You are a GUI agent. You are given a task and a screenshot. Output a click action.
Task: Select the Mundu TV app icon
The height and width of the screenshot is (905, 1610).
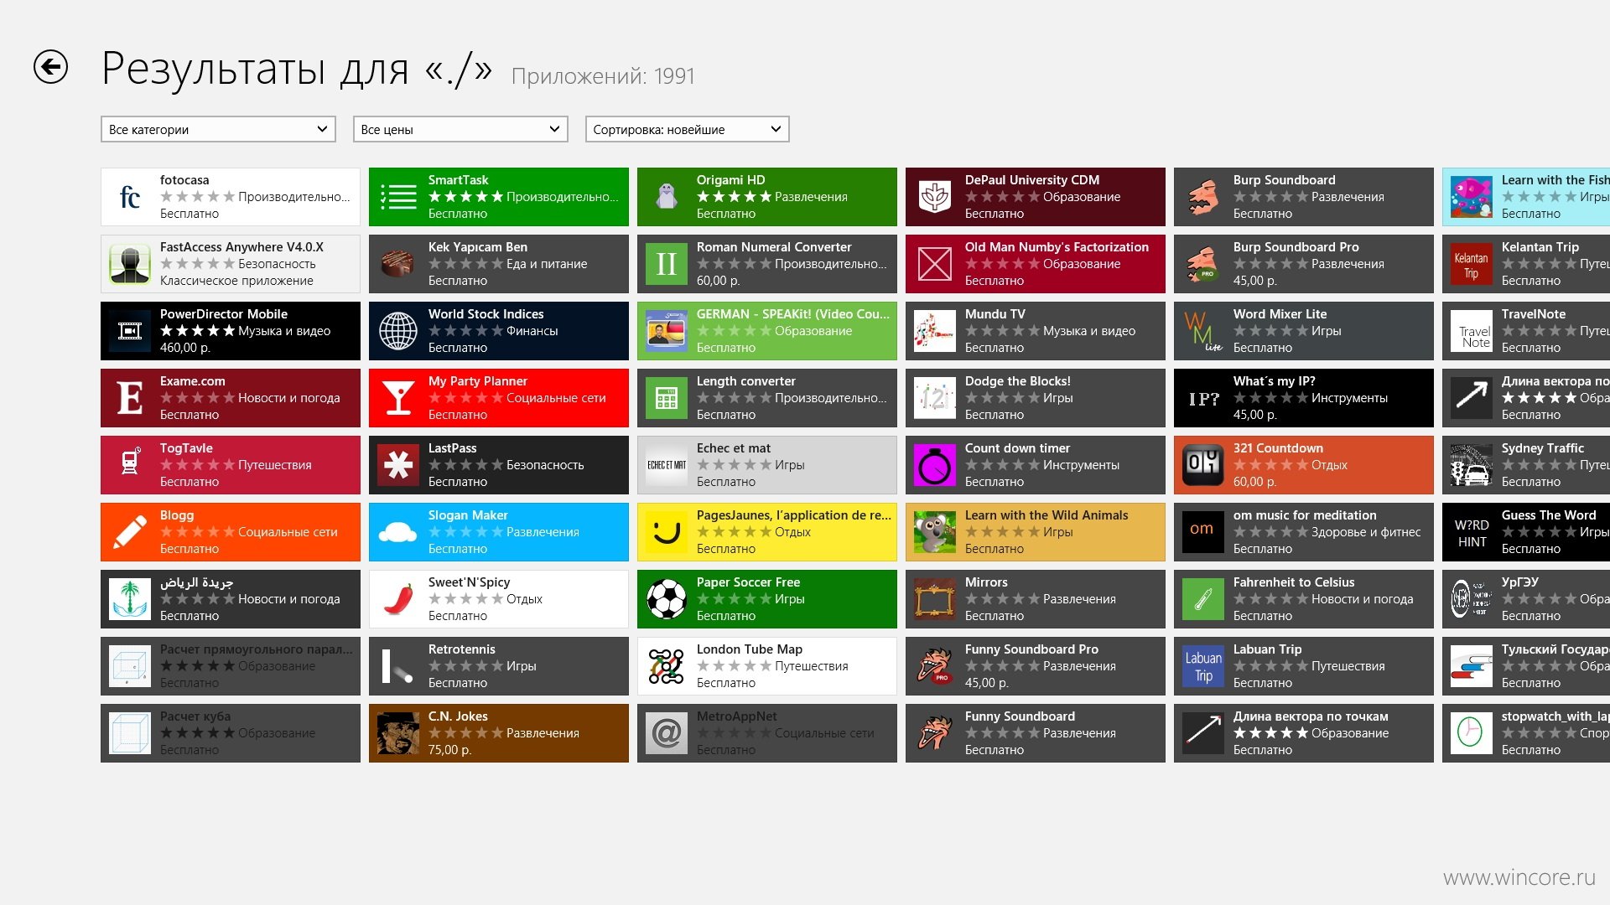tap(935, 331)
